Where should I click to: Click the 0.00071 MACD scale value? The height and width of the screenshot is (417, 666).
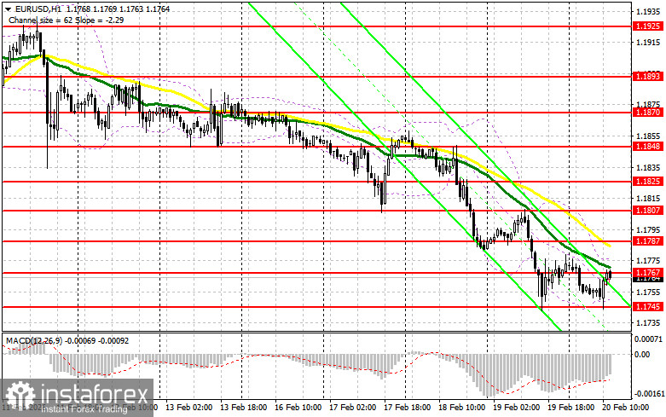tap(648, 339)
